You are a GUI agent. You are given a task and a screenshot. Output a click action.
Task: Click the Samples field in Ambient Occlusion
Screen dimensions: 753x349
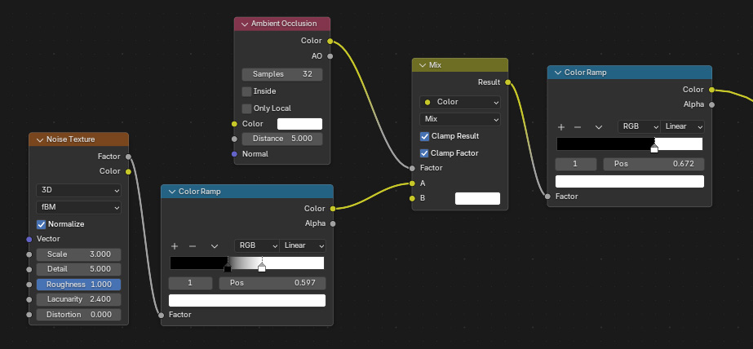point(282,74)
